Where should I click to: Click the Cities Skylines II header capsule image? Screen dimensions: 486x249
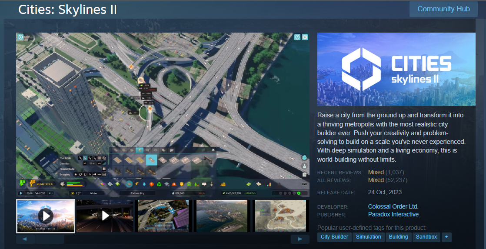click(x=396, y=70)
